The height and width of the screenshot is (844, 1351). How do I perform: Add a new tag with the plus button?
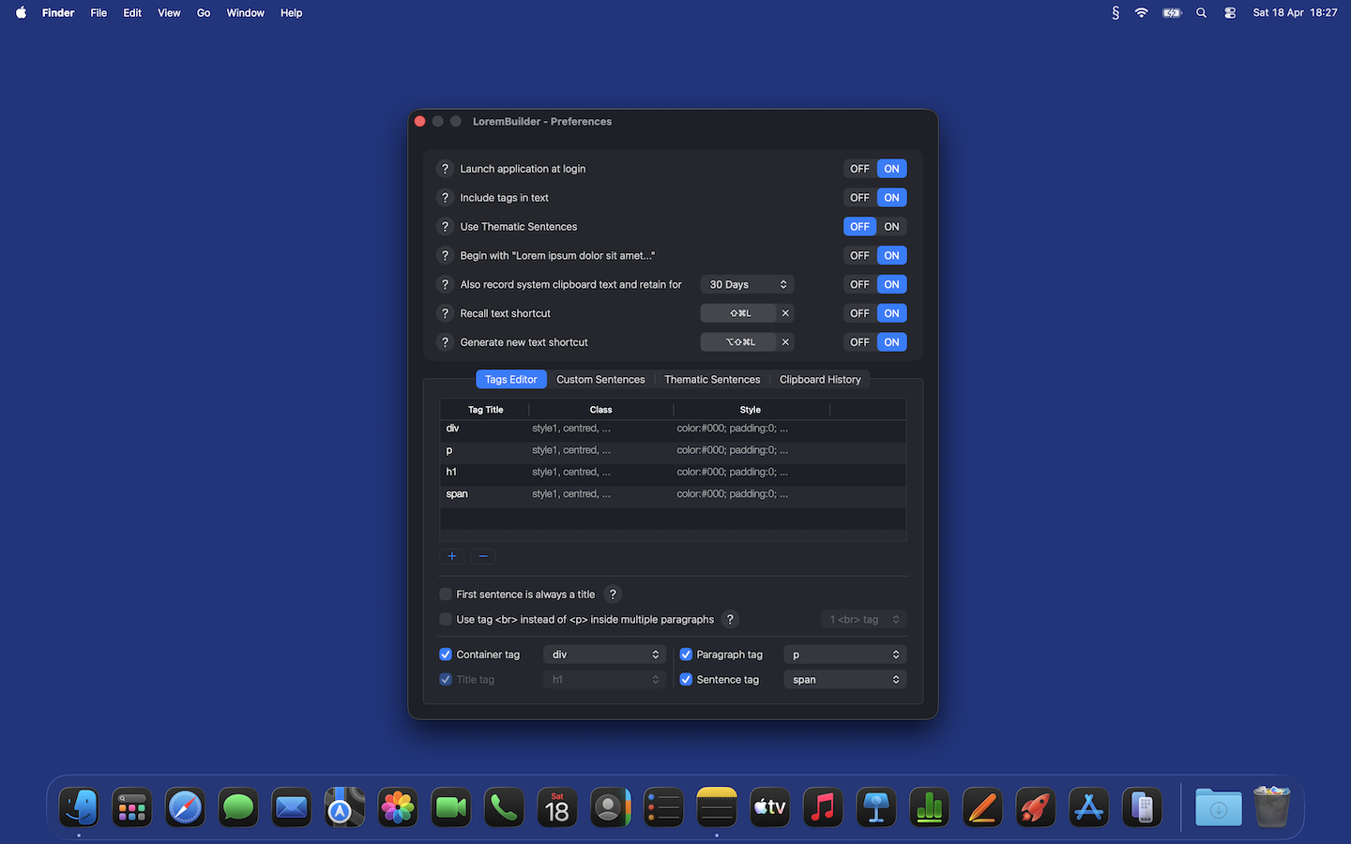(x=451, y=556)
